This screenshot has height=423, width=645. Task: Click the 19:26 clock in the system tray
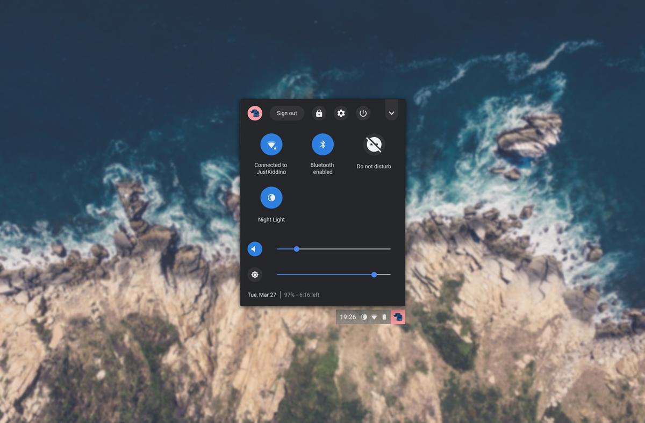(x=348, y=317)
